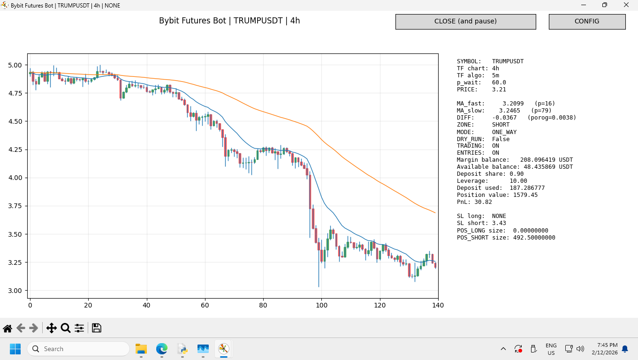Open the volume speaker control

(x=580, y=349)
